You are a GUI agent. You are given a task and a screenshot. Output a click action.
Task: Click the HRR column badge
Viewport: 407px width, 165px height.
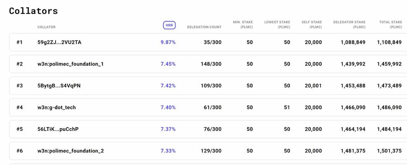pos(169,25)
